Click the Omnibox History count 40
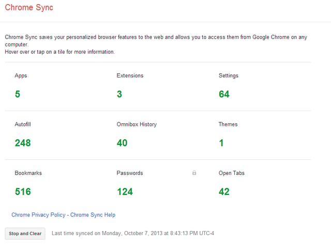The height and width of the screenshot is (247, 331). [x=122, y=143]
